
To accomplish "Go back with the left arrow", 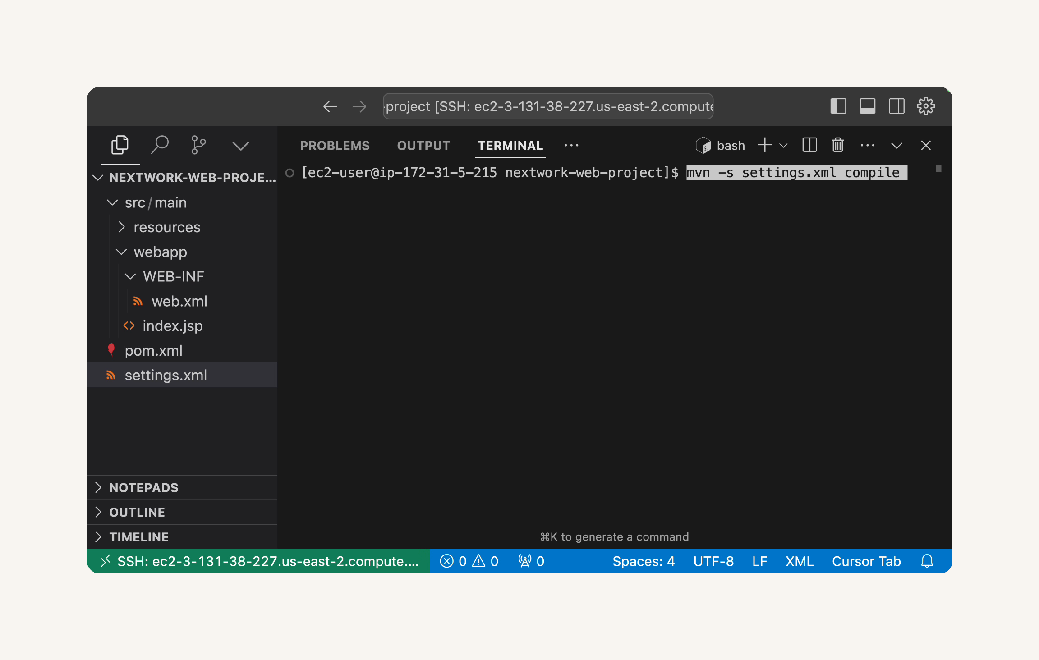I will pos(330,106).
